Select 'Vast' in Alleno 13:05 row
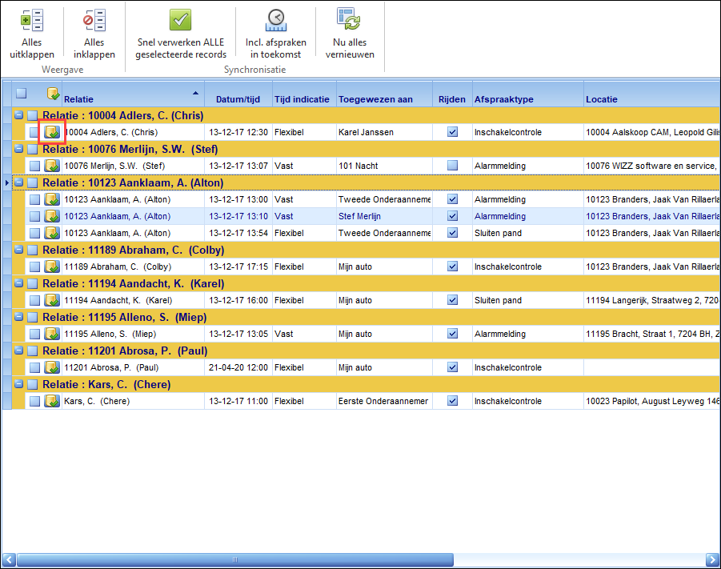Viewport: 721px width, 569px height. pos(304,334)
